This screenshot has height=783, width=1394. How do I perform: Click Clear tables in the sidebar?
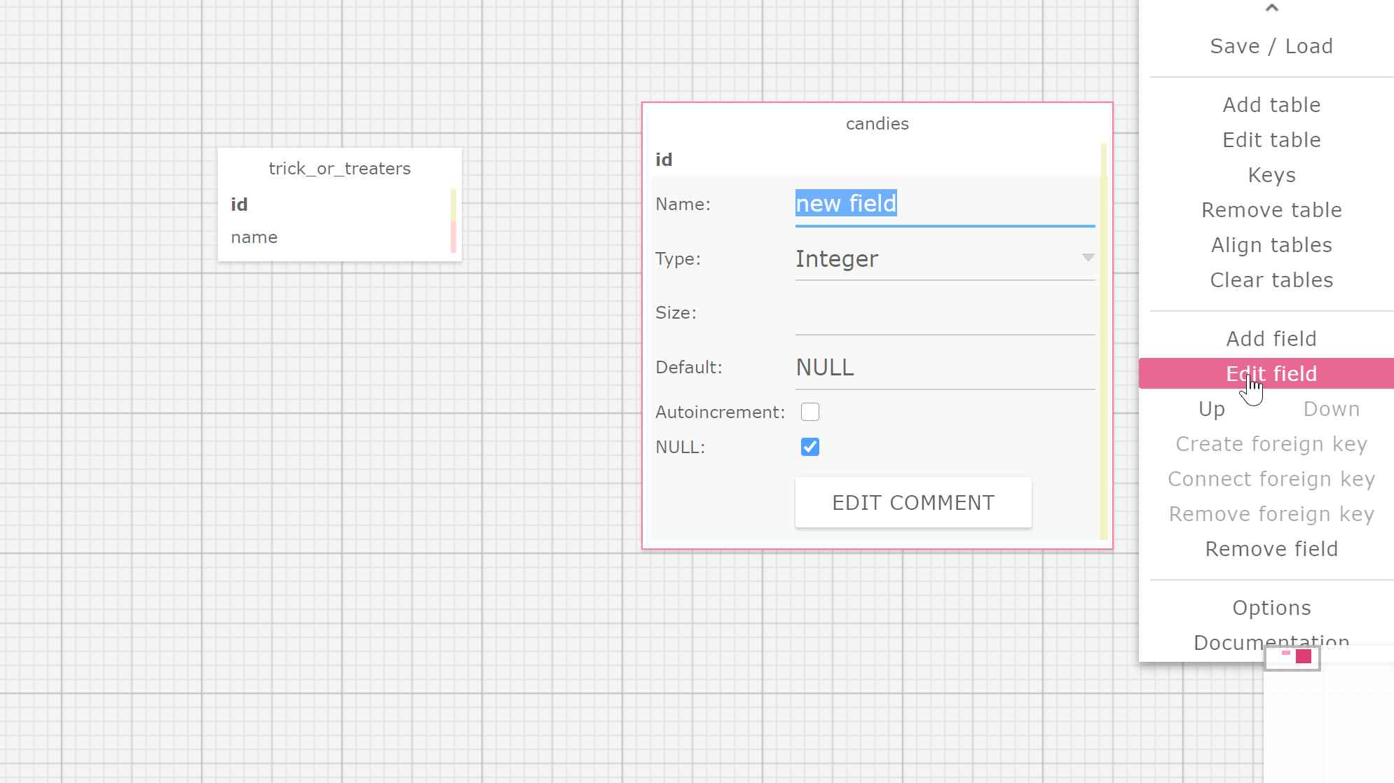(1271, 279)
